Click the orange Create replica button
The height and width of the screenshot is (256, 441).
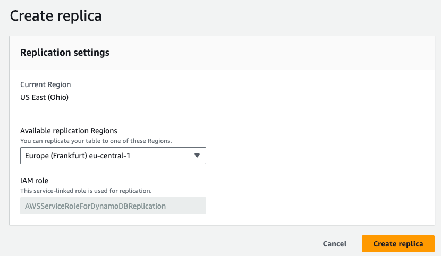(398, 244)
